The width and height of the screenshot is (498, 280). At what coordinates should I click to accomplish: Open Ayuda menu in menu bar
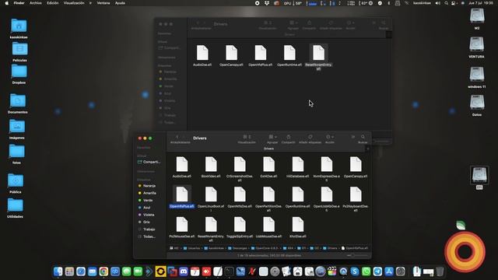click(120, 3)
